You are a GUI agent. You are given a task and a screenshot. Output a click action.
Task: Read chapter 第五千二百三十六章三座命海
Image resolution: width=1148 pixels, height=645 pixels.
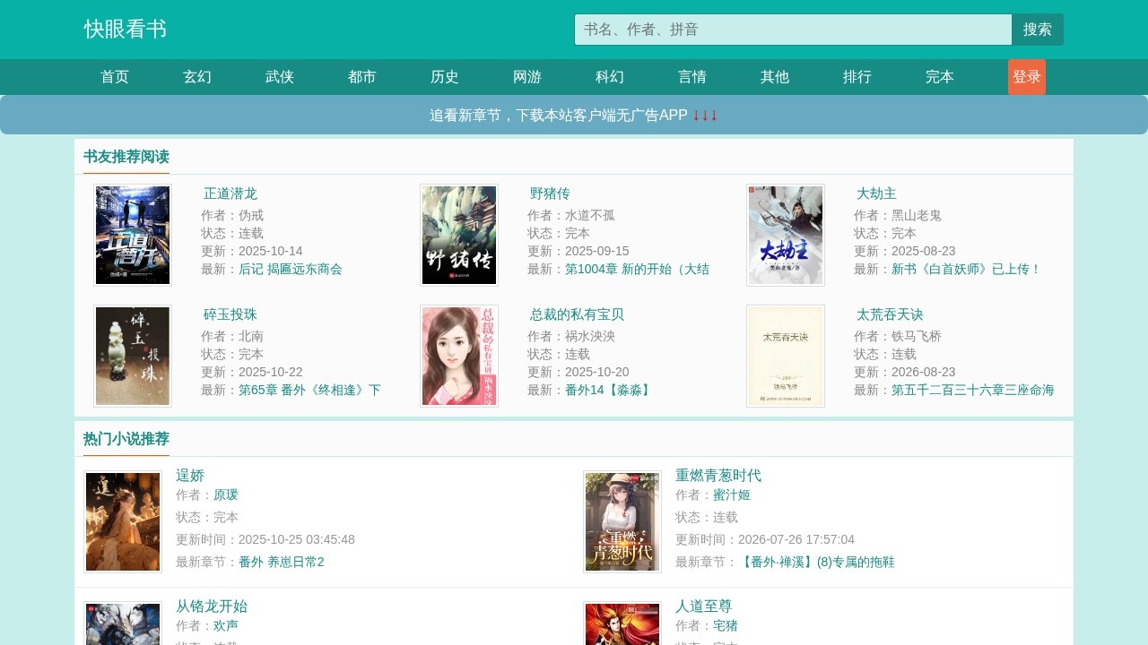973,390
